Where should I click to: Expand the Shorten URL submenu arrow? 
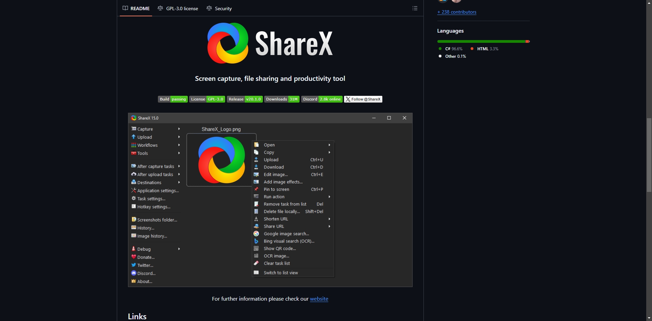coord(329,219)
